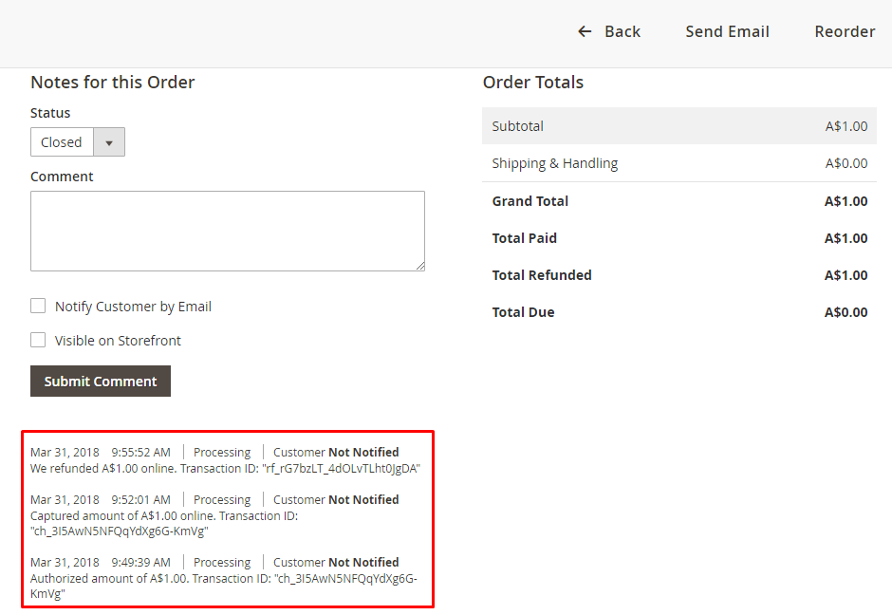Tick the Visible on Storefront checkbox
The height and width of the screenshot is (615, 892).
[x=38, y=340]
